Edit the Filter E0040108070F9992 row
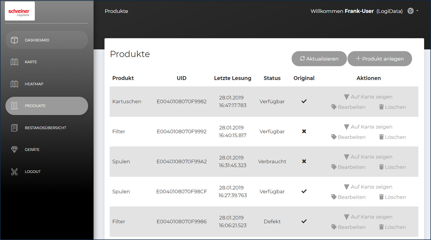This screenshot has width=431, height=240. click(349, 137)
